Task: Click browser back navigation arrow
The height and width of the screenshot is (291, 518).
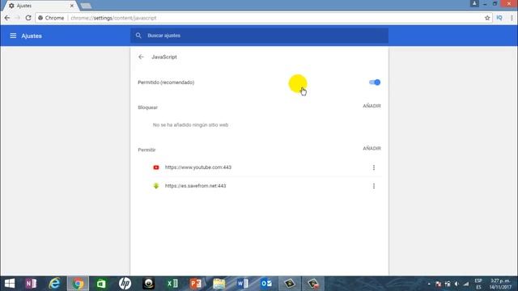Action: click(x=7, y=18)
